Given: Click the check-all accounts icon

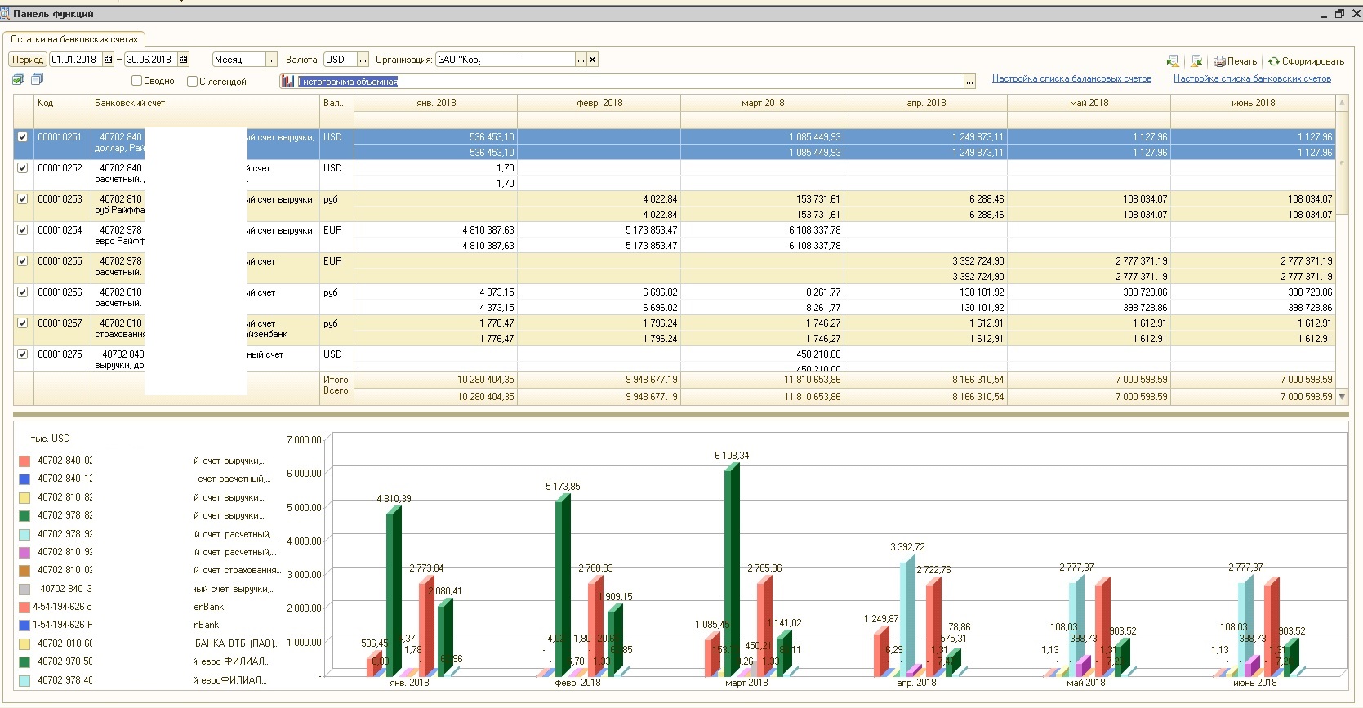Looking at the screenshot, I should [19, 79].
